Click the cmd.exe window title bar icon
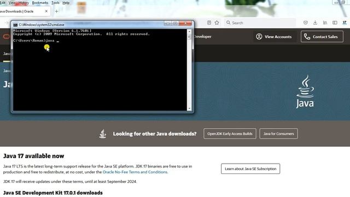Image resolution: width=350 pixels, height=197 pixels. 15,25
